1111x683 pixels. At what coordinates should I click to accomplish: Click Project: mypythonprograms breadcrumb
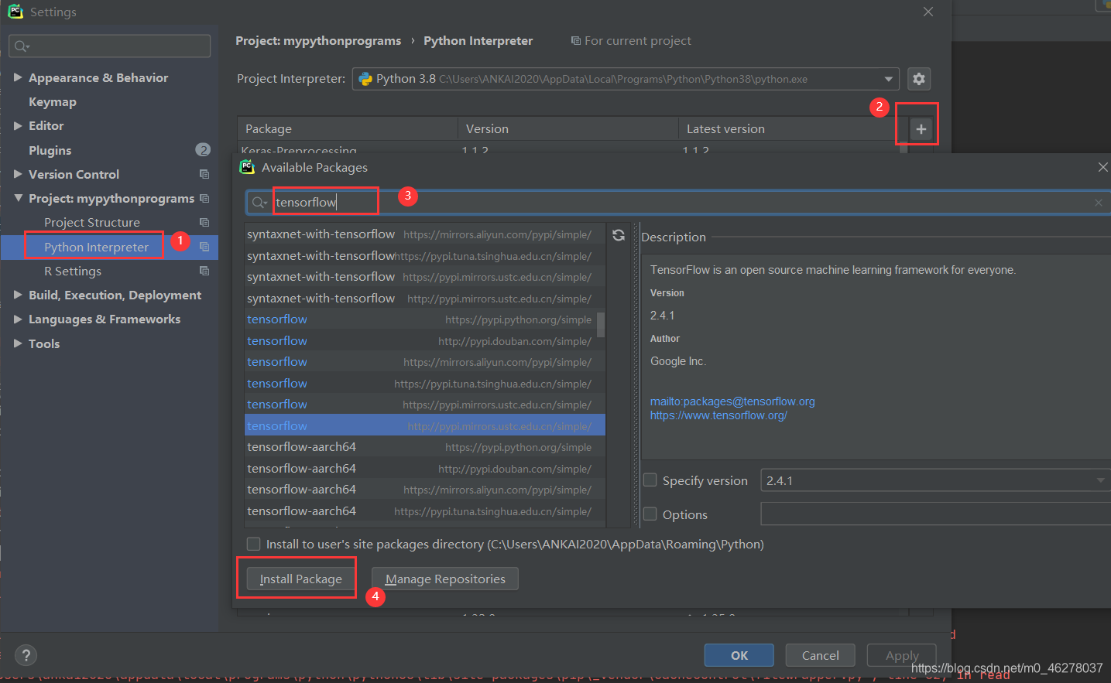[x=318, y=40]
